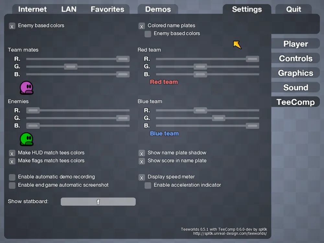Open the Player settings page
The height and width of the screenshot is (243, 324).
pos(295,44)
